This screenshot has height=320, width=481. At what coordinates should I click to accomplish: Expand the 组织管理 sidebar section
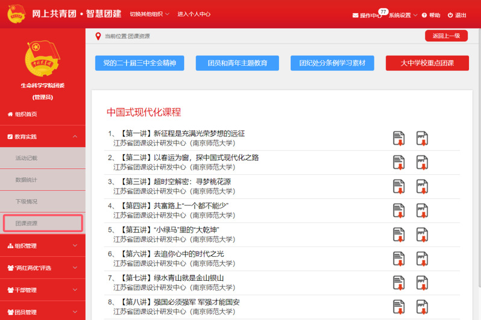click(42, 246)
